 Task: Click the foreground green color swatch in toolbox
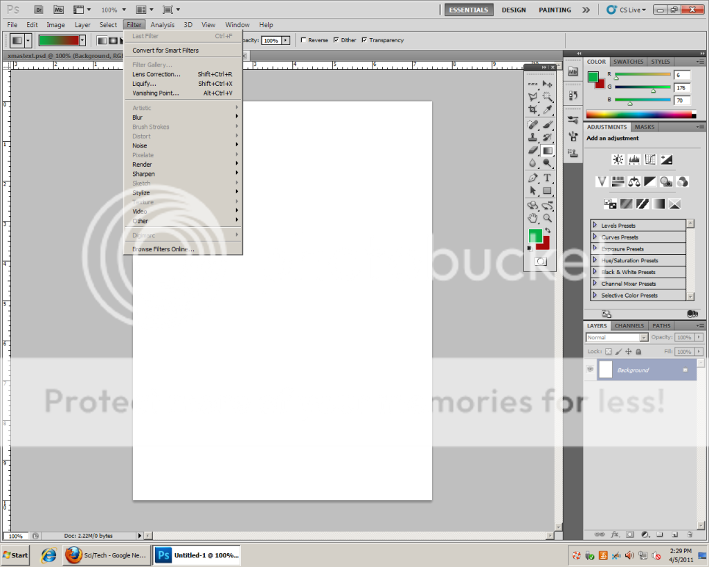click(x=534, y=235)
